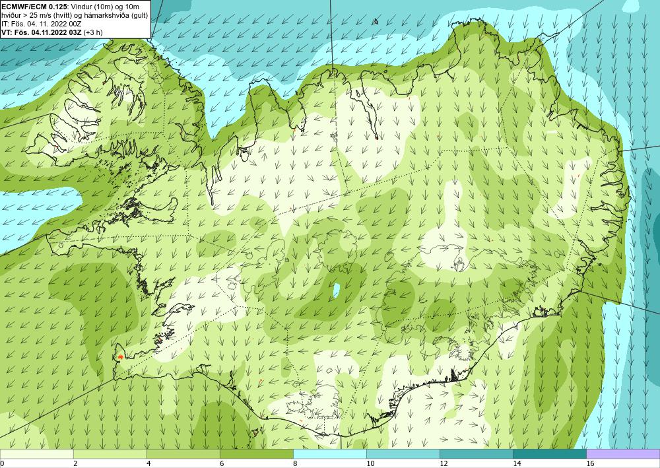Click the 10–12 m/s cyan legend swatch
The image size is (660, 468).
point(403,453)
